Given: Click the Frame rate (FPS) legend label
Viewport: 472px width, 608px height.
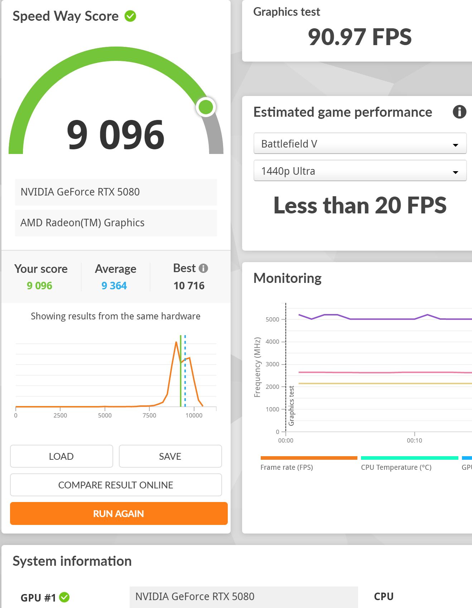Looking at the screenshot, I should coord(286,467).
